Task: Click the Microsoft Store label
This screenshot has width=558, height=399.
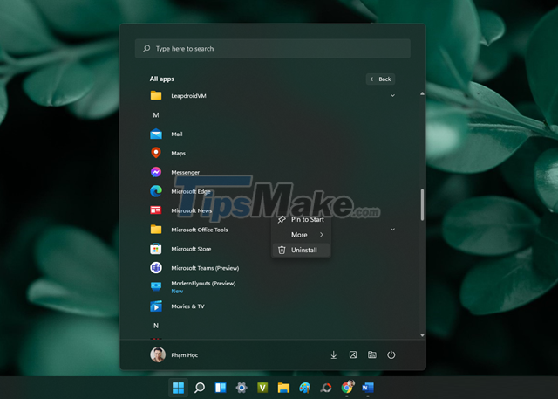Action: tap(191, 249)
